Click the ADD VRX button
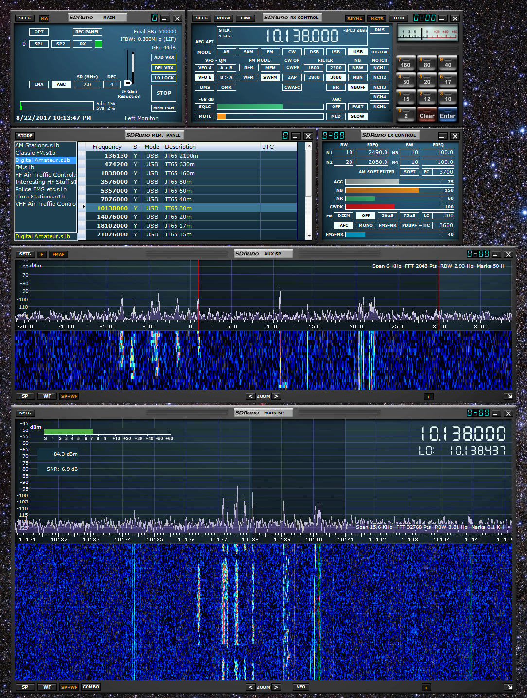527x698 pixels. (x=164, y=57)
